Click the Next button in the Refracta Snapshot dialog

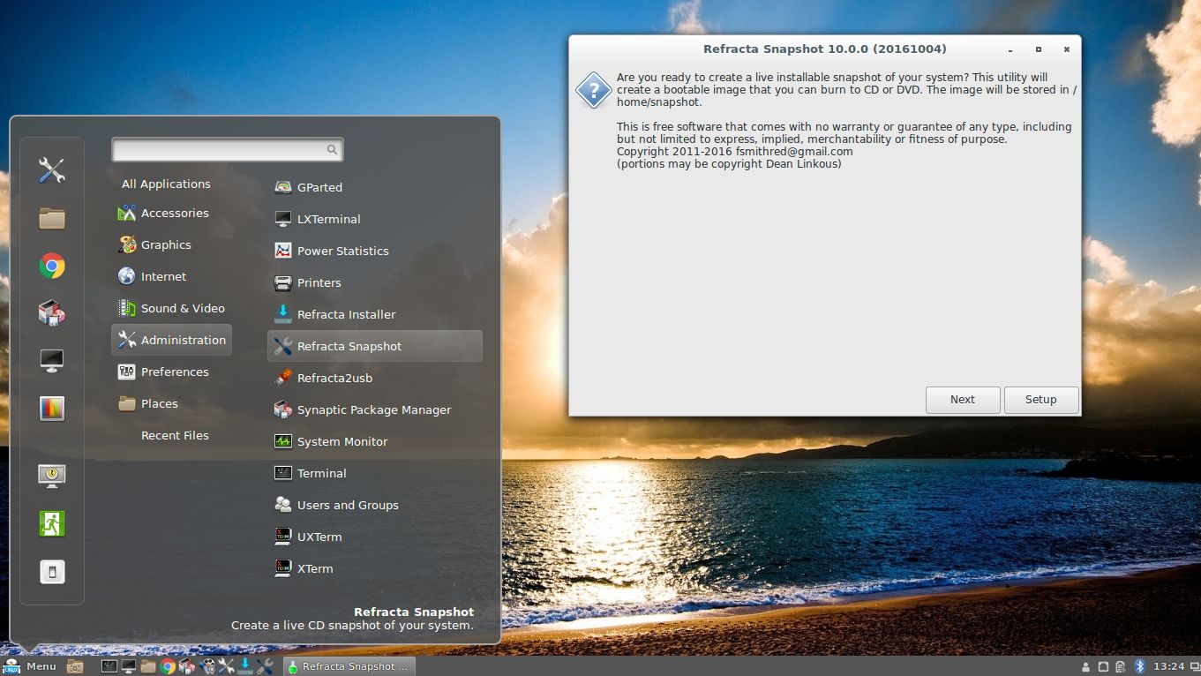pyautogui.click(x=963, y=400)
